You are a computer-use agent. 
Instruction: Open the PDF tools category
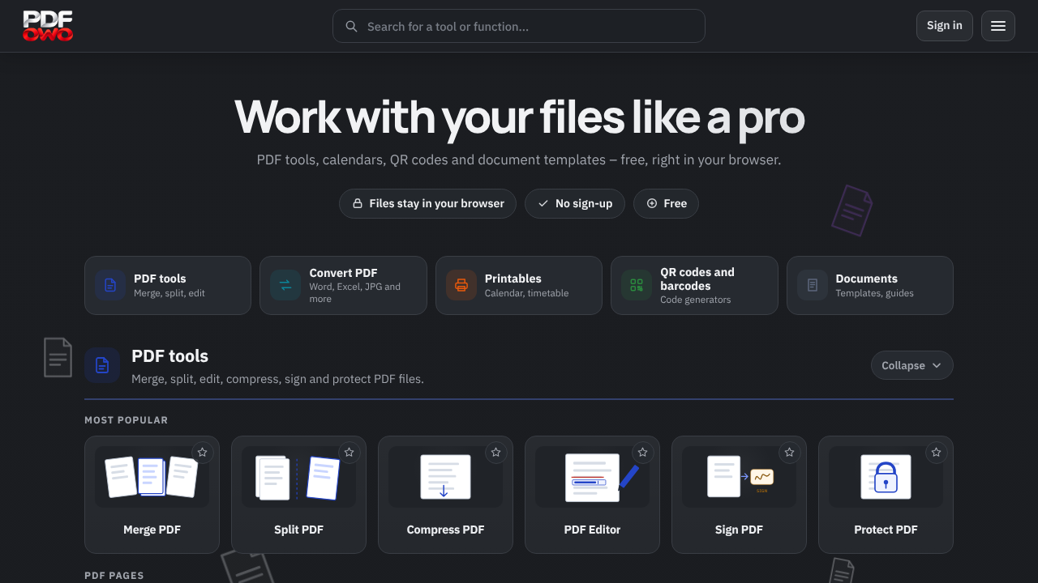(x=168, y=285)
